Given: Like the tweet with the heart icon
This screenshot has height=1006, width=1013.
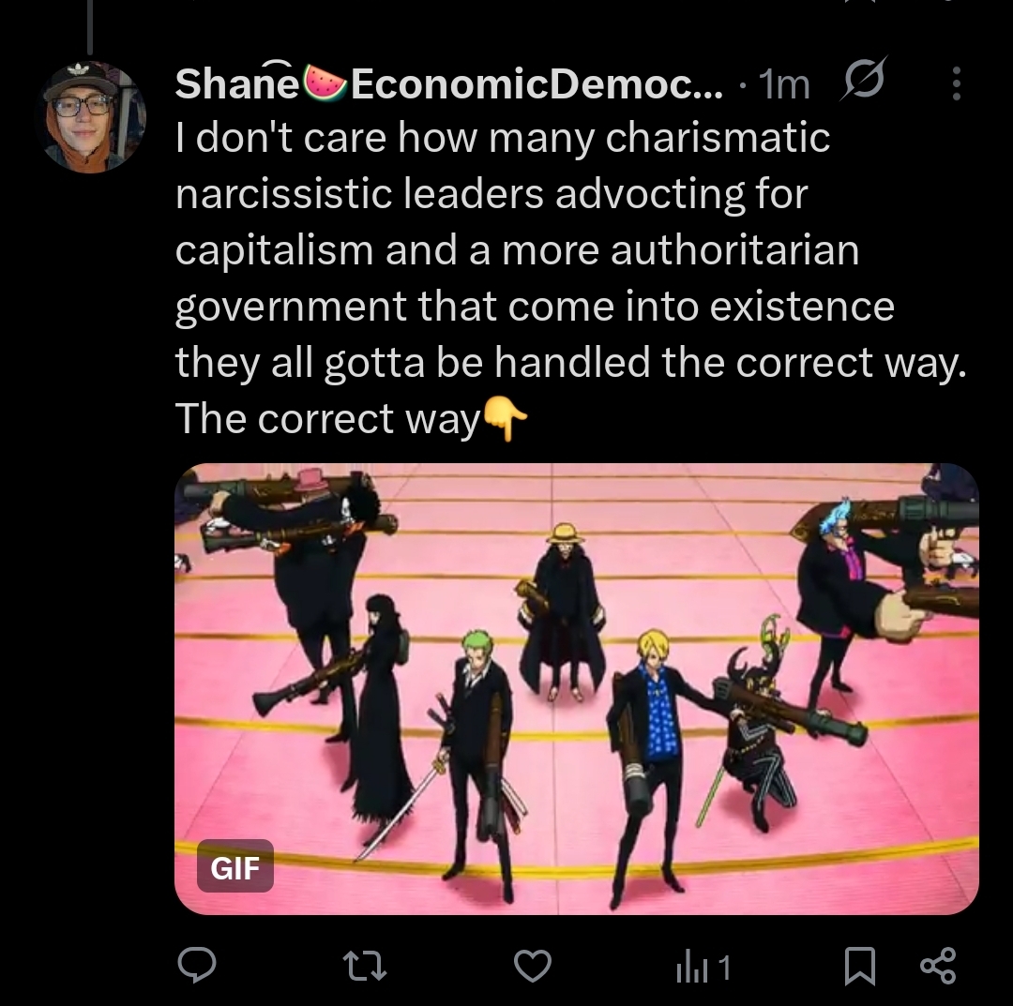Looking at the screenshot, I should click(x=533, y=967).
